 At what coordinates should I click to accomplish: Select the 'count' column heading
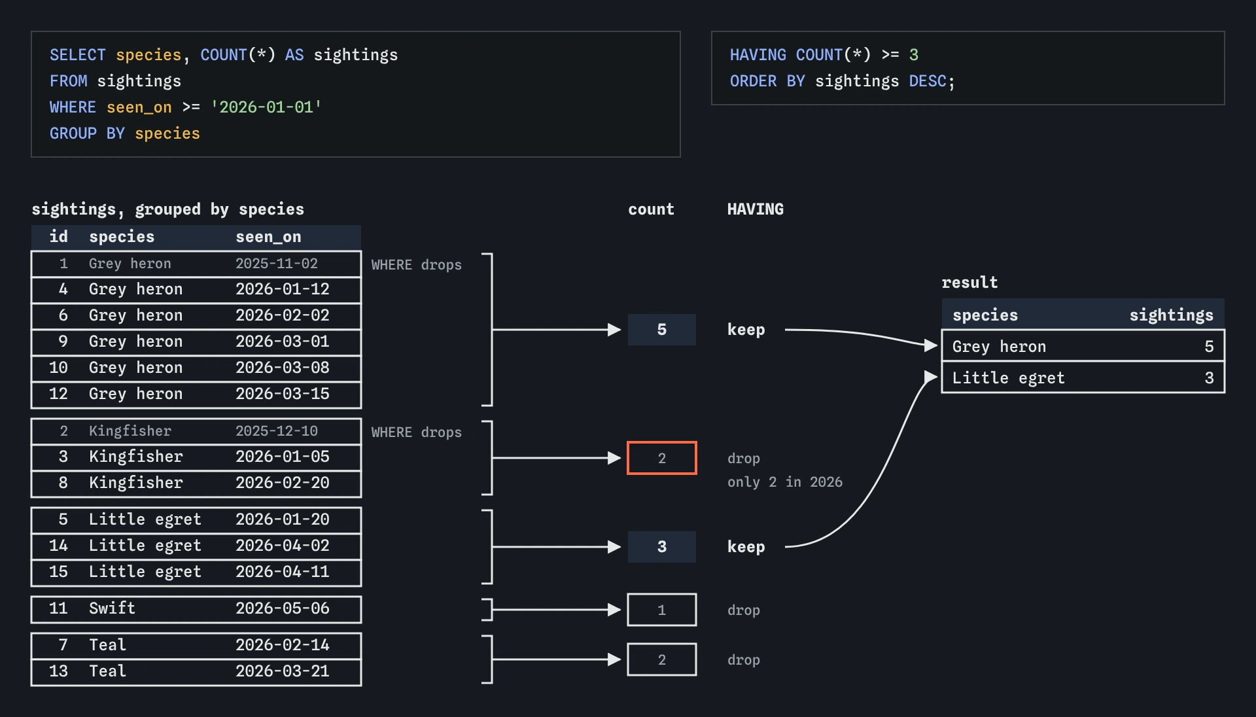click(651, 209)
